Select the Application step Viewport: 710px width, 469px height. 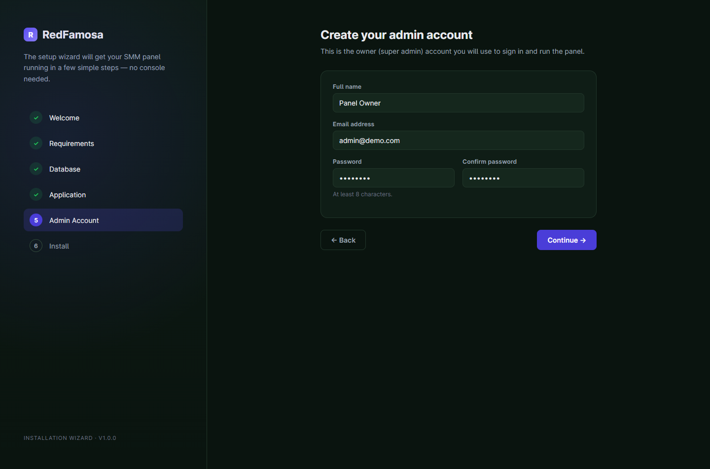(x=103, y=194)
